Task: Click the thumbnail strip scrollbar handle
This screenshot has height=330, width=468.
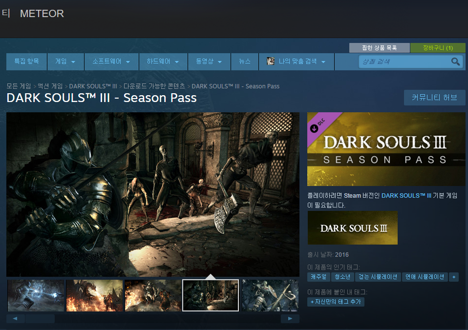Action: (x=40, y=319)
